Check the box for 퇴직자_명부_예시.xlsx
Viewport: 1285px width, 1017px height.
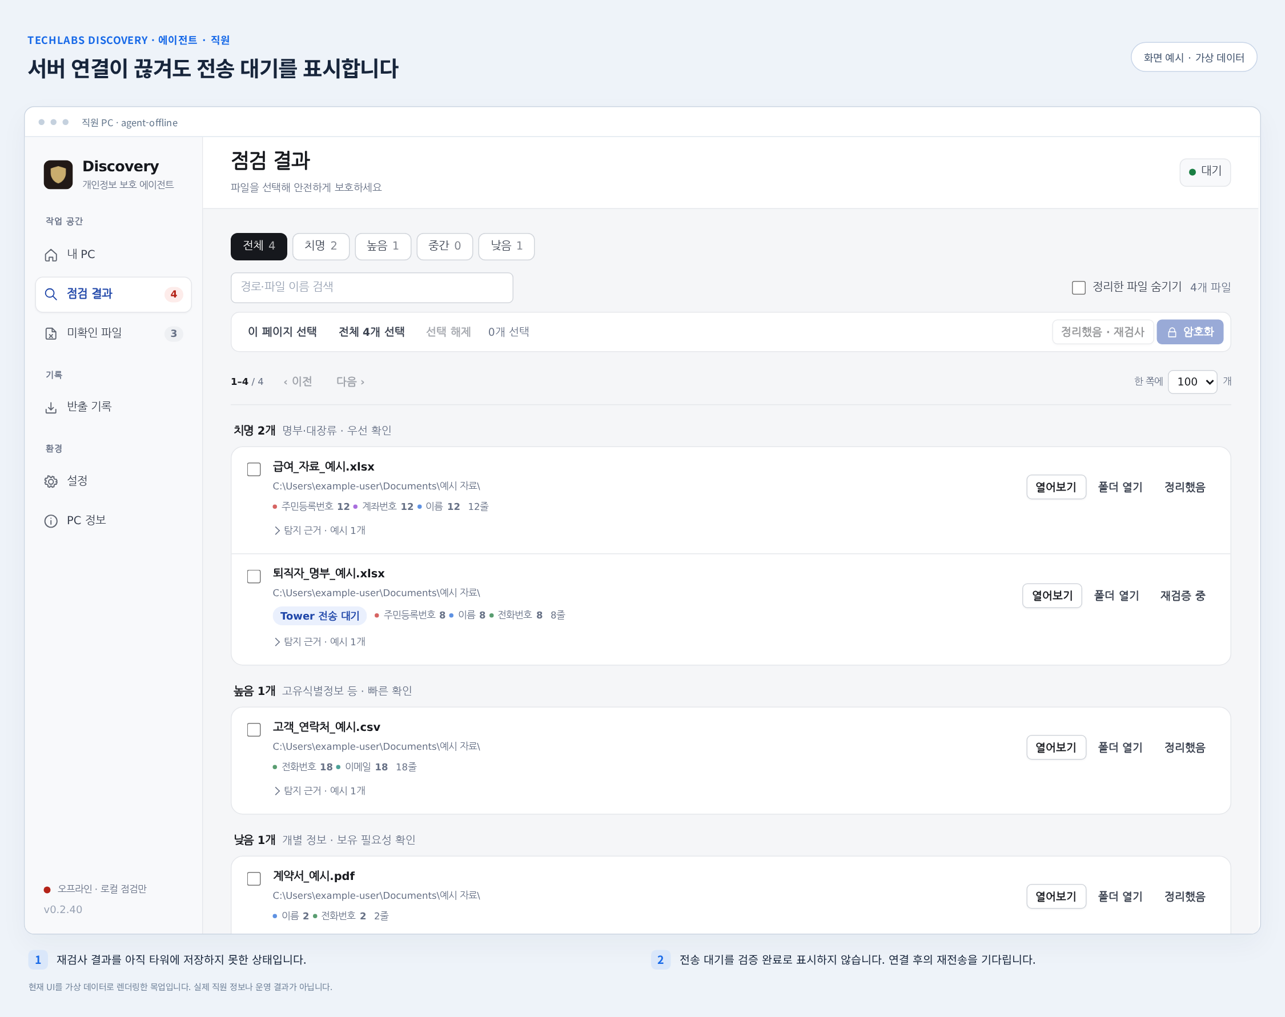click(254, 576)
